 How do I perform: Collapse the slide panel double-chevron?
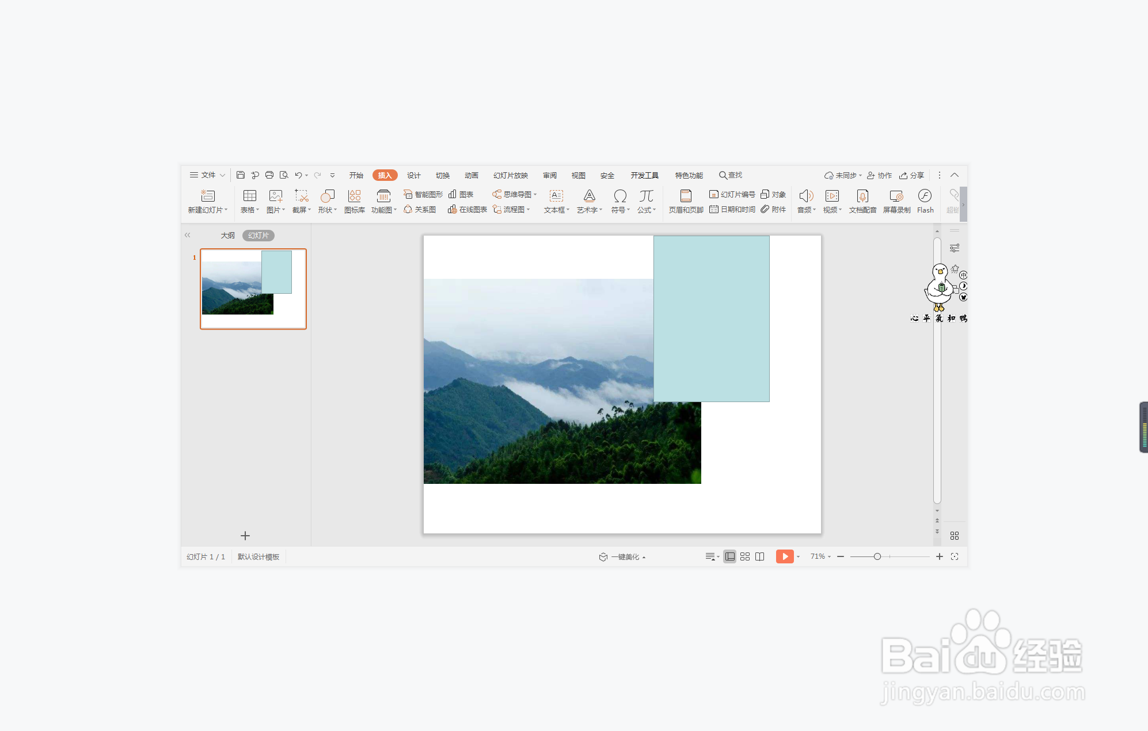[187, 235]
